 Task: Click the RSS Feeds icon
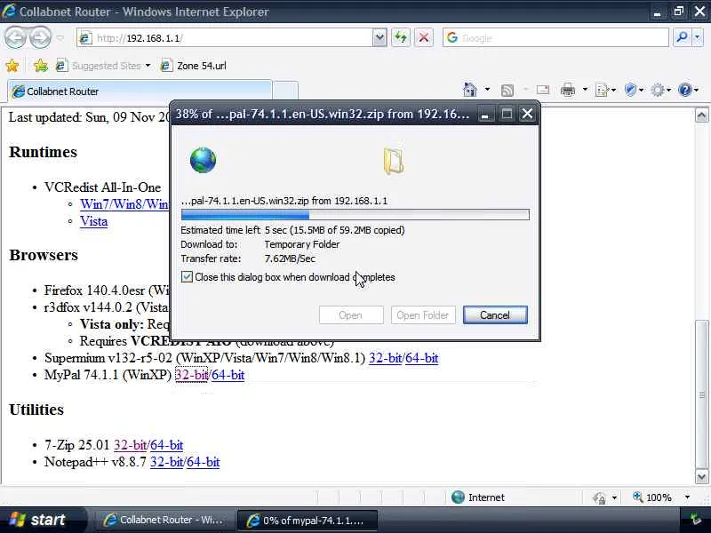(x=507, y=91)
